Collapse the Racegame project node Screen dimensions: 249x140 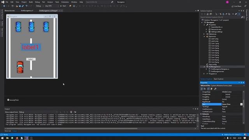tap(202, 23)
